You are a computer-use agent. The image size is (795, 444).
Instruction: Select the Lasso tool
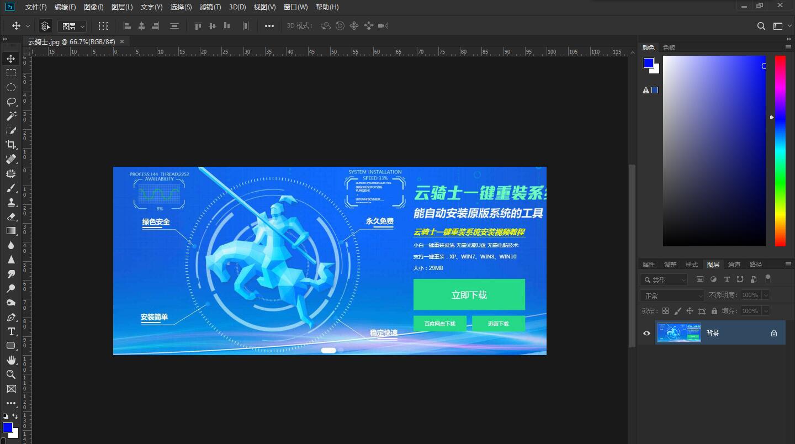tap(11, 102)
